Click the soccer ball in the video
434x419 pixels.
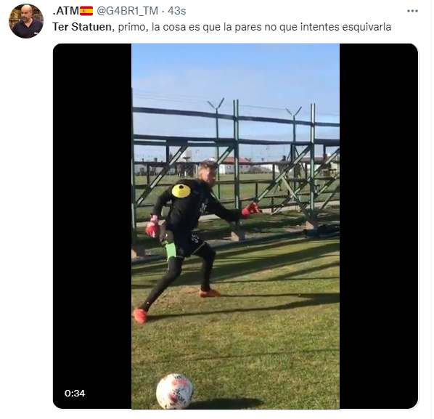coord(174,391)
